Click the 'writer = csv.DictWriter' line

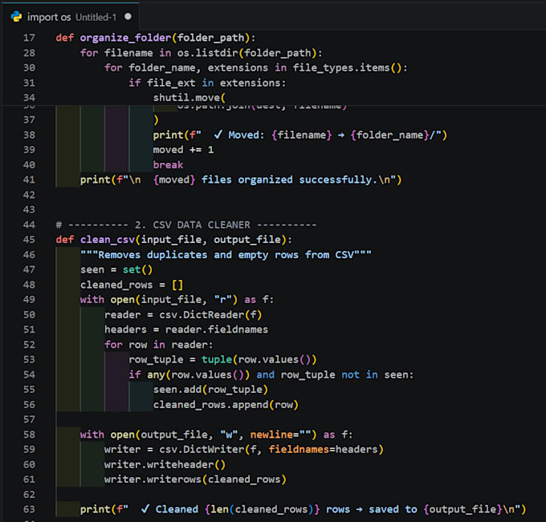[244, 450]
